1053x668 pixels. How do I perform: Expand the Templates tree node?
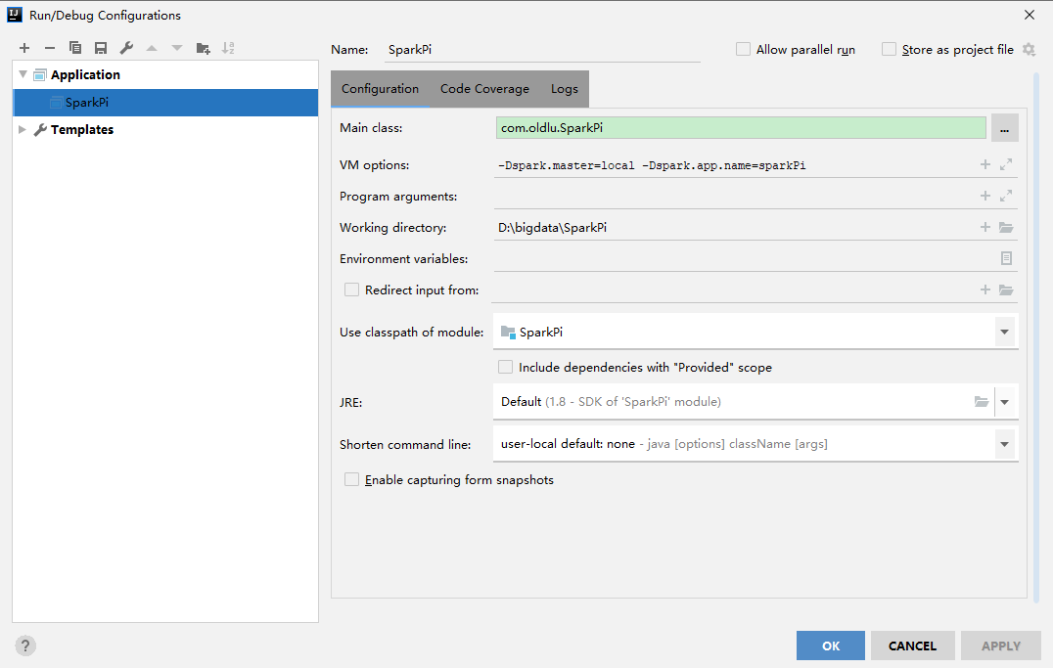(23, 129)
